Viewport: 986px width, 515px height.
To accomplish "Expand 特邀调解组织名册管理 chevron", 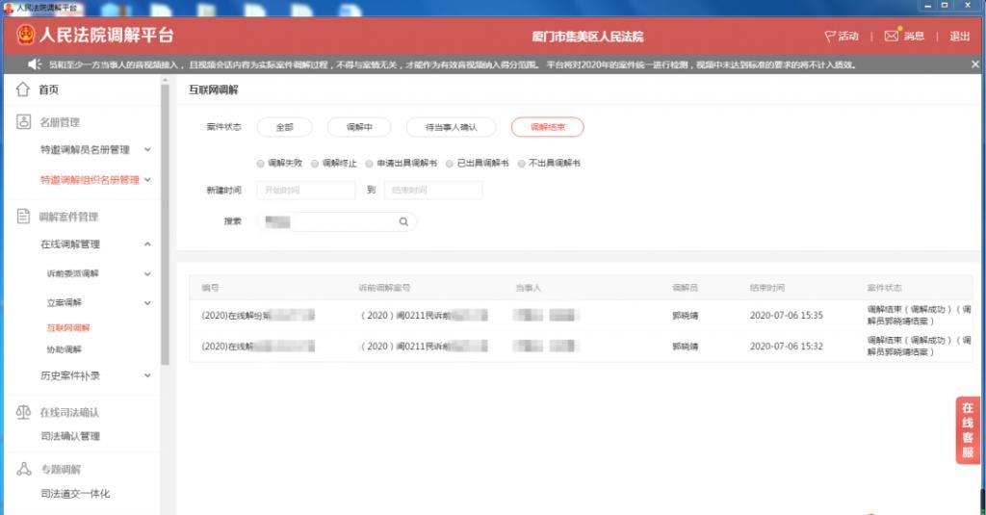I will 147,180.
